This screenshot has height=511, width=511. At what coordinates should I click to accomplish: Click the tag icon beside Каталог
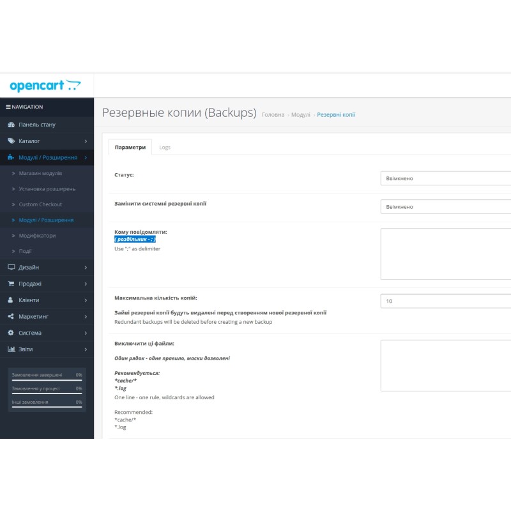(11, 141)
